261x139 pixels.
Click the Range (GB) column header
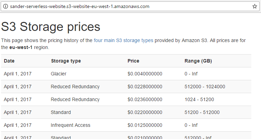click(198, 61)
